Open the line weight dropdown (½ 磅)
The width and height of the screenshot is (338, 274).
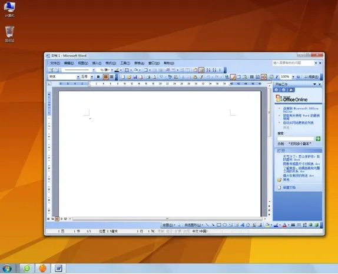(112, 70)
